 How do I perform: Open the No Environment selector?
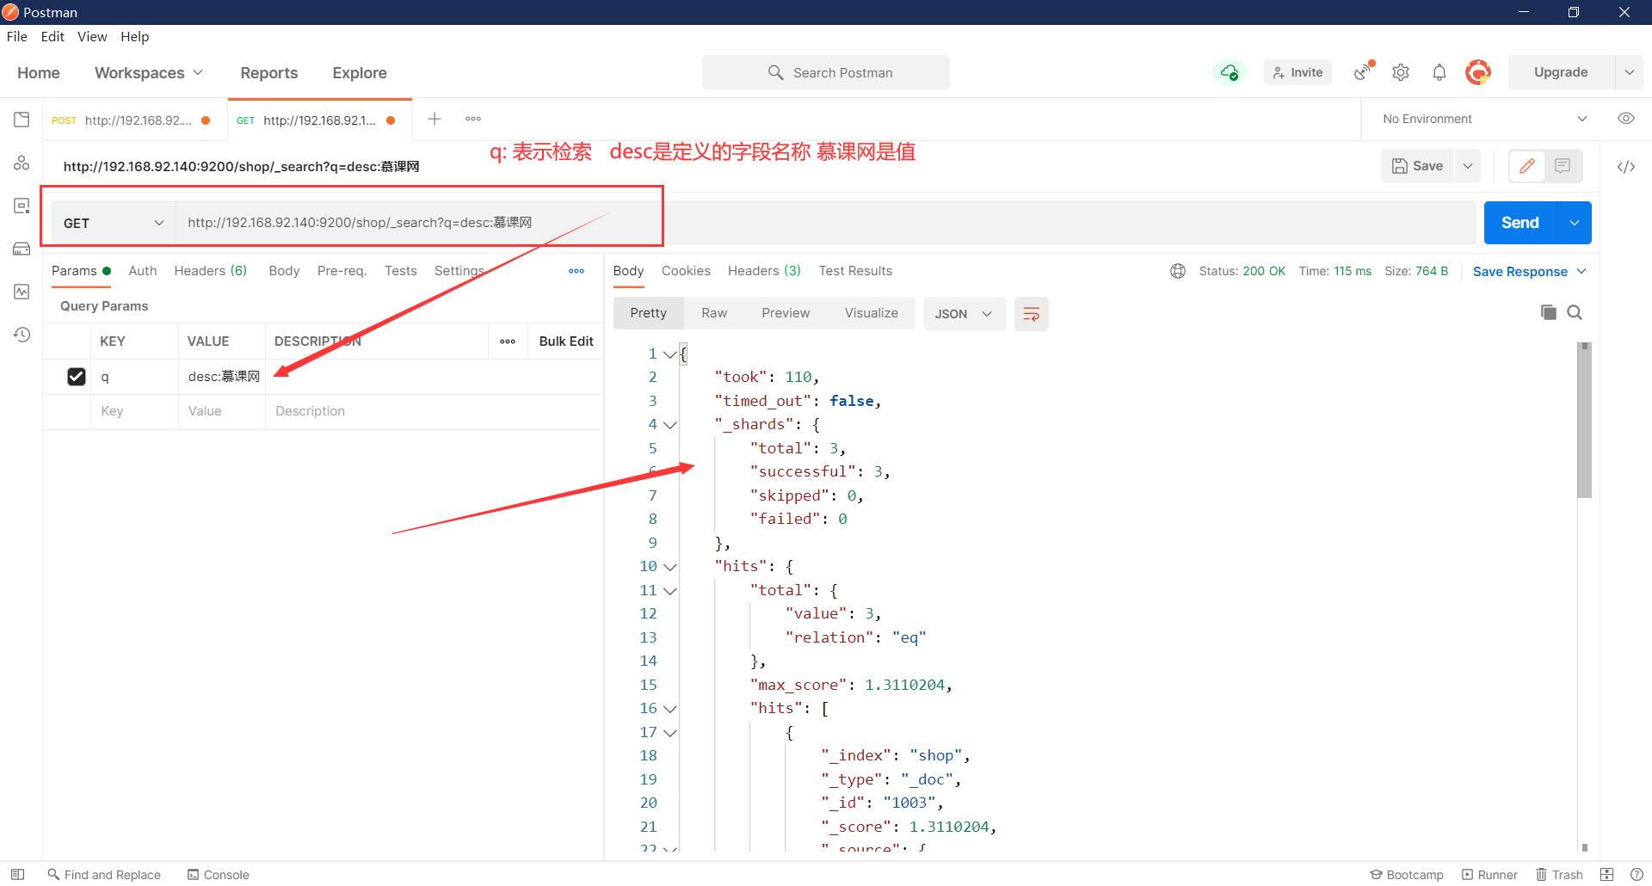point(1484,119)
